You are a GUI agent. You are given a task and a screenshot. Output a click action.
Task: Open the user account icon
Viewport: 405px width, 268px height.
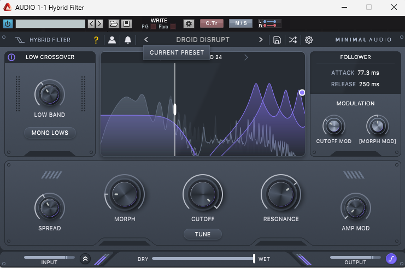[x=112, y=40]
